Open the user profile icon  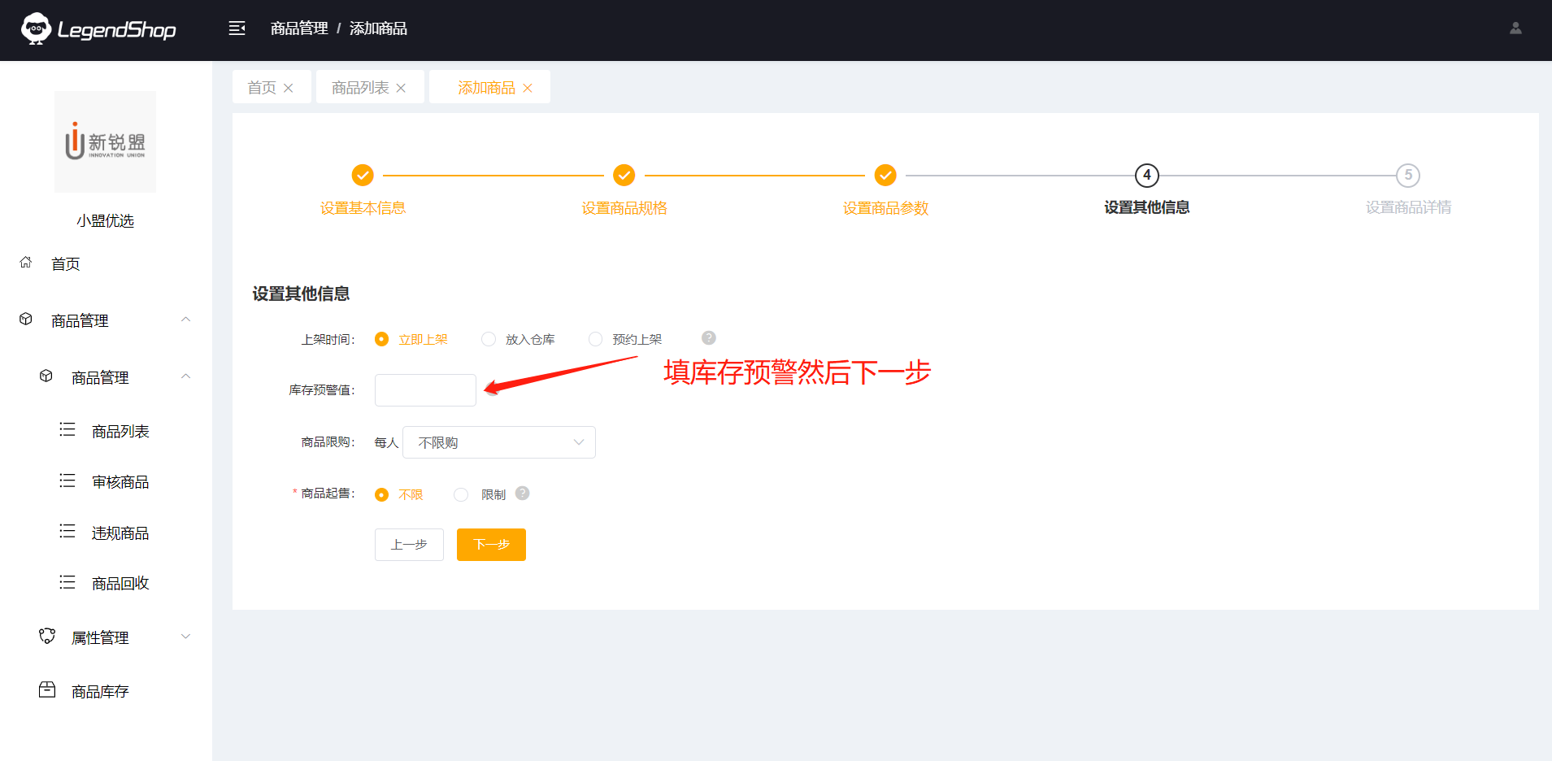coord(1515,28)
